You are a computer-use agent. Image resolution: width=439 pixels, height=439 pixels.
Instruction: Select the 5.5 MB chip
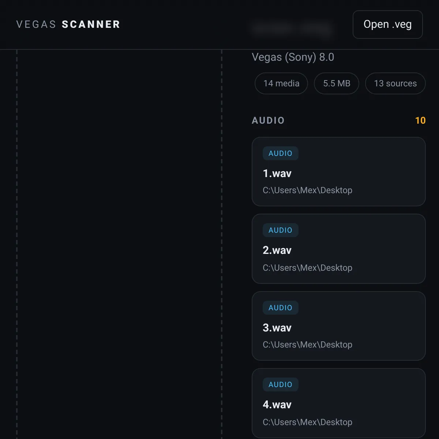click(x=337, y=83)
